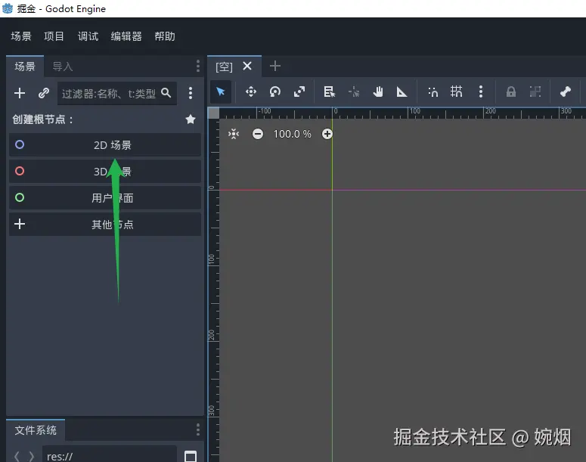The height and width of the screenshot is (462, 586).
Task: Create a 用户界面 root node
Action: tap(105, 198)
